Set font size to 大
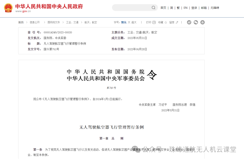 (x=129, y=22)
